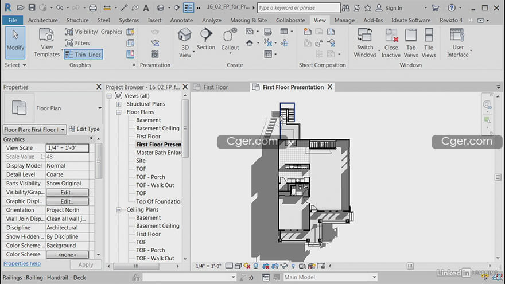505x284 pixels.
Task: Choose the Text tool in Quick Access
Action: (x=146, y=7)
